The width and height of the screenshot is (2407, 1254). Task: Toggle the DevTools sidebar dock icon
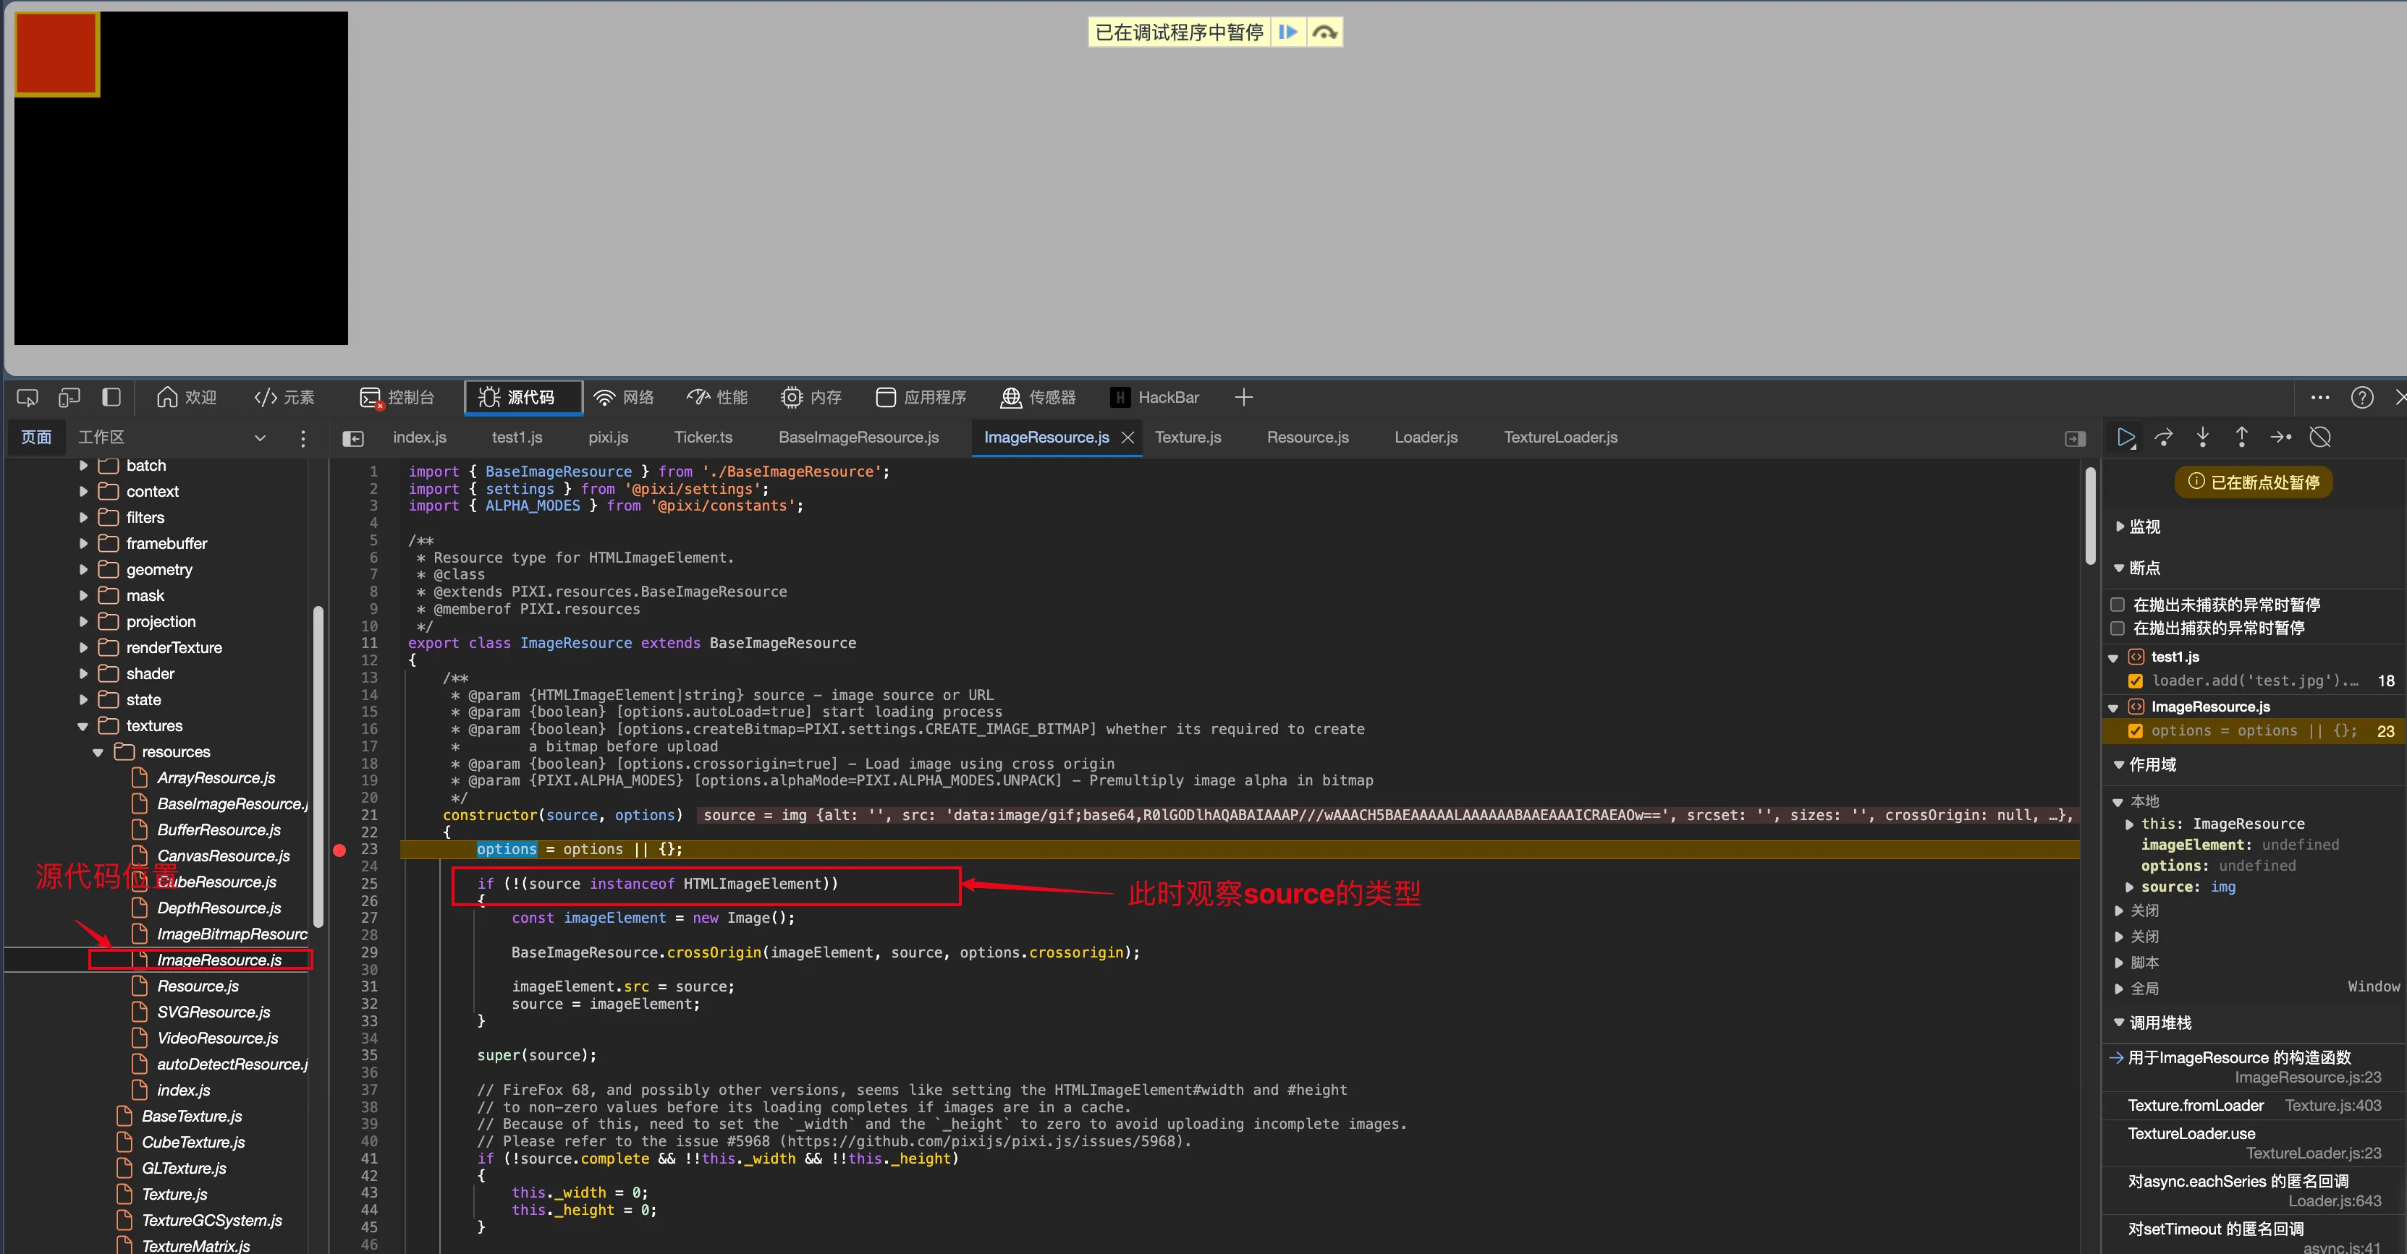coord(111,398)
